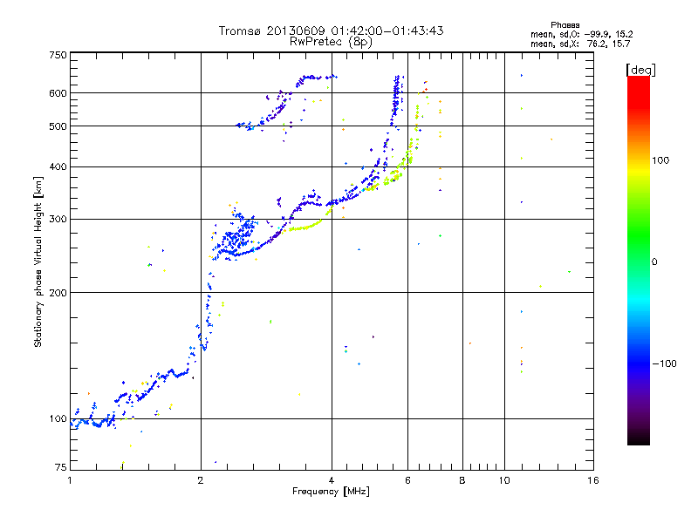Click the black bottom of the colorbar
The height and width of the screenshot is (523, 698).
[639, 438]
